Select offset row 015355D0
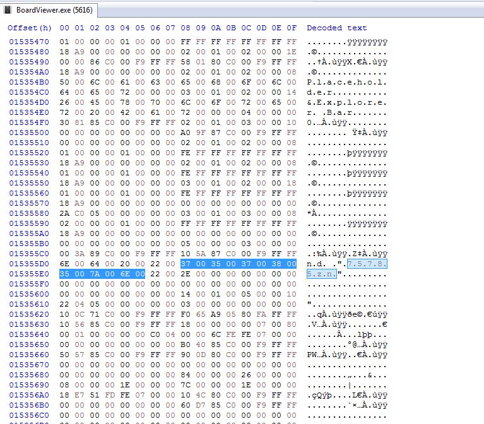484x424 pixels. click(29, 264)
